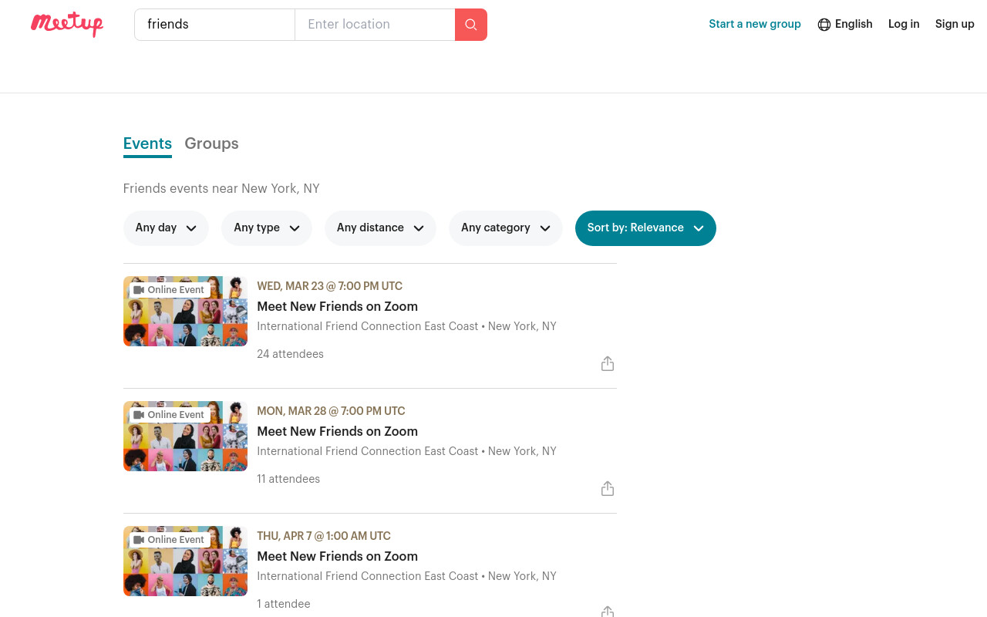
Task: Open Sort by: Relevance dropdown
Action: tap(645, 228)
